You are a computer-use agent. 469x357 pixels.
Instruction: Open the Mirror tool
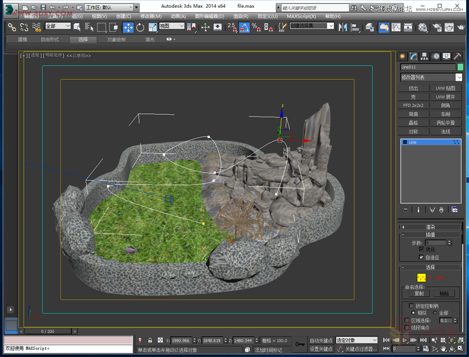point(343,27)
